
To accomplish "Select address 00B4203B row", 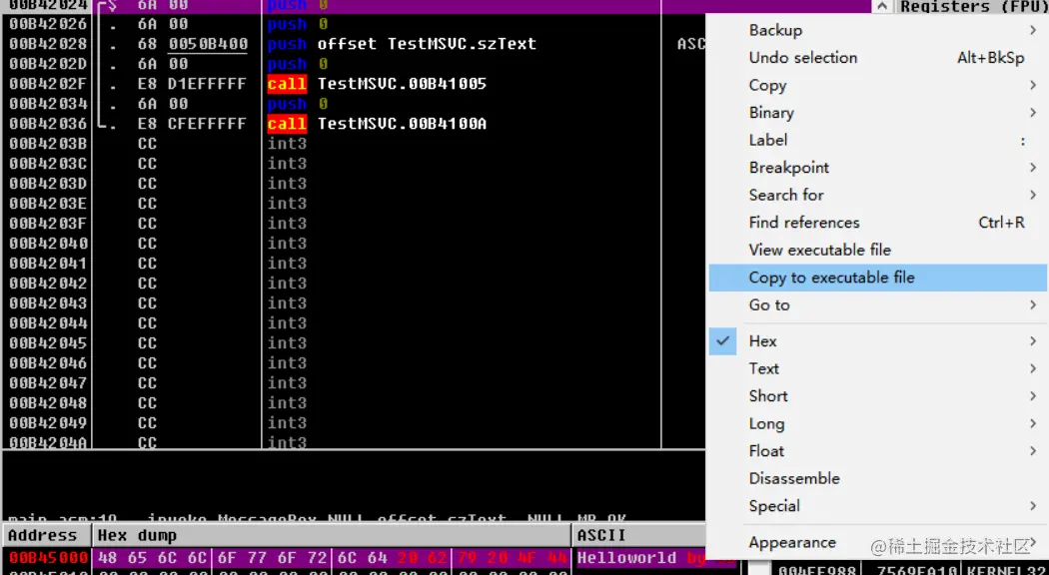I will click(x=48, y=144).
